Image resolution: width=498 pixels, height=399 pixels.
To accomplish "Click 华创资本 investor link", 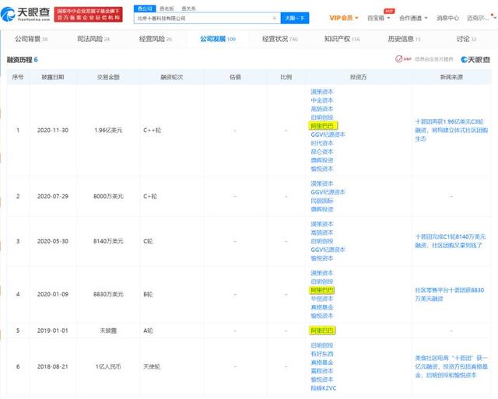I will pos(322,299).
